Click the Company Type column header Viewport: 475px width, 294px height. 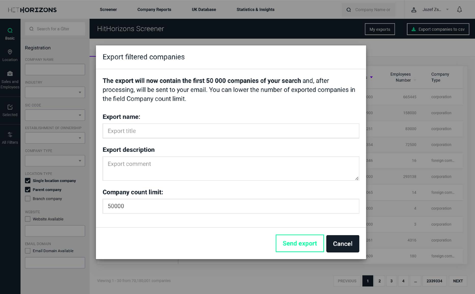(x=440, y=77)
